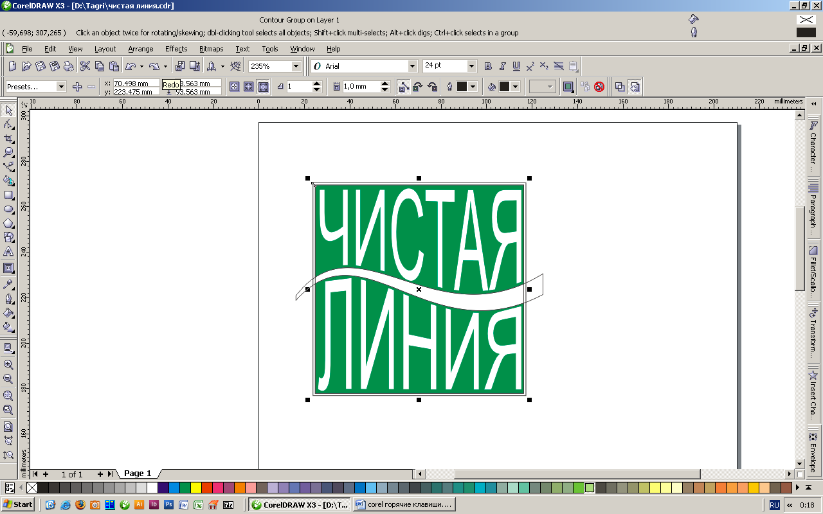Click the Open file icon
The width and height of the screenshot is (823, 514).
26,66
